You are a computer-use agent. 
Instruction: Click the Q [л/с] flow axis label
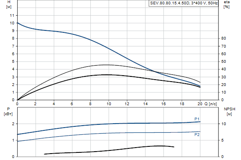click(x=210, y=104)
